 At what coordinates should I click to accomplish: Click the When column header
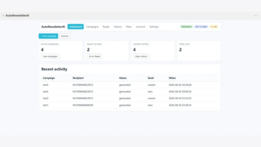point(172,78)
